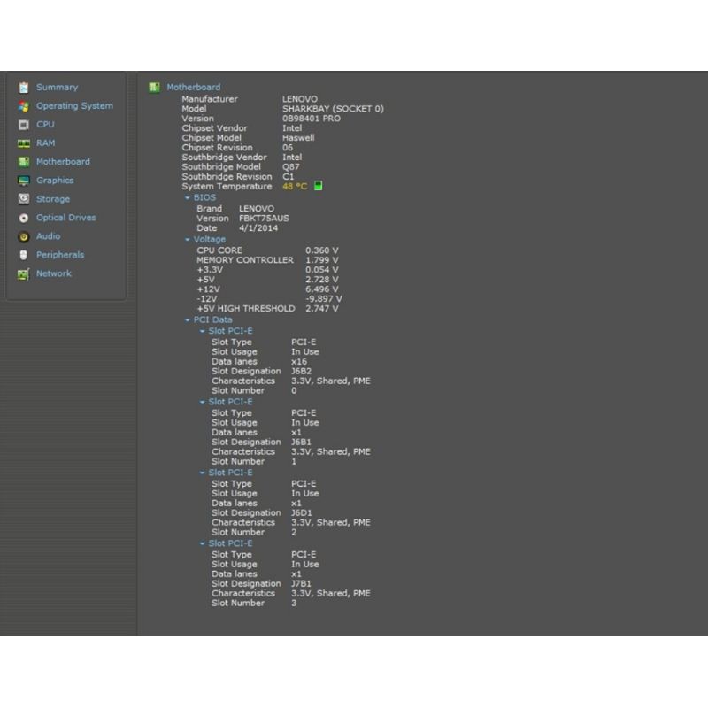Click the Optical Drives disc icon

point(24,218)
